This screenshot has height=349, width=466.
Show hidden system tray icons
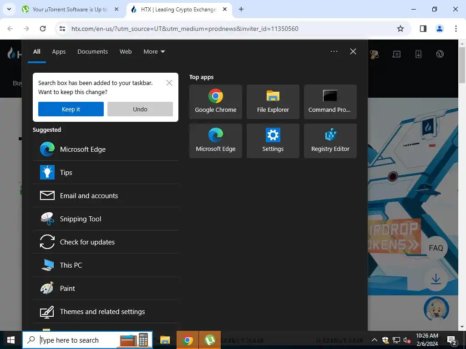click(x=375, y=340)
